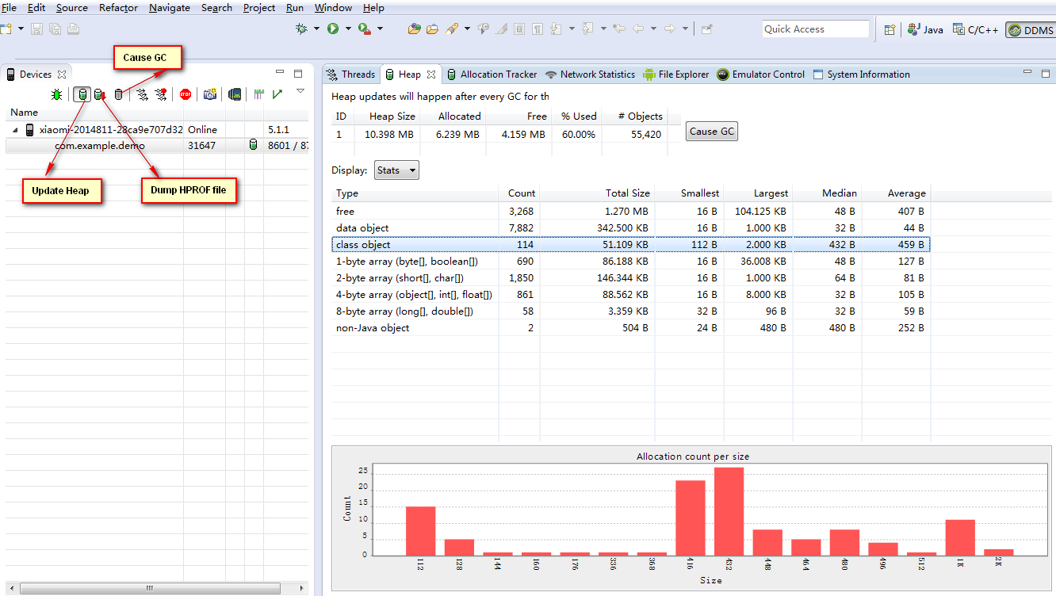The image size is (1056, 596).
Task: Click the Systrace capture icon
Action: 259,94
